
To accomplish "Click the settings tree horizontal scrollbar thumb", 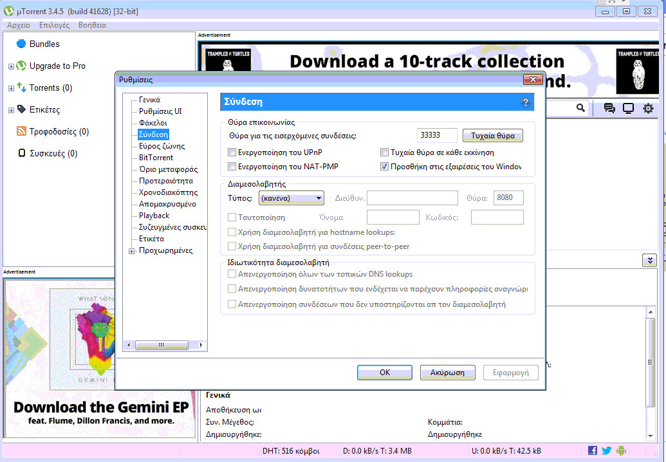I will click(162, 345).
